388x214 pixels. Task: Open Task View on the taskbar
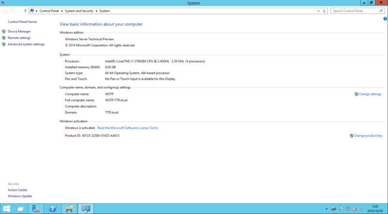click(x=21, y=209)
